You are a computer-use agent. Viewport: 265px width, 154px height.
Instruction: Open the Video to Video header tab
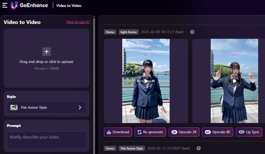(x=69, y=6)
